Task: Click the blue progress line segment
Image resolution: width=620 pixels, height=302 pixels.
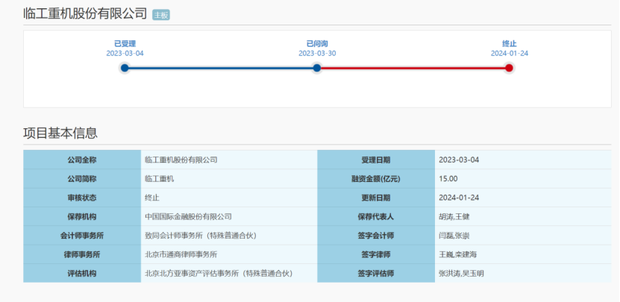Action: (221, 68)
